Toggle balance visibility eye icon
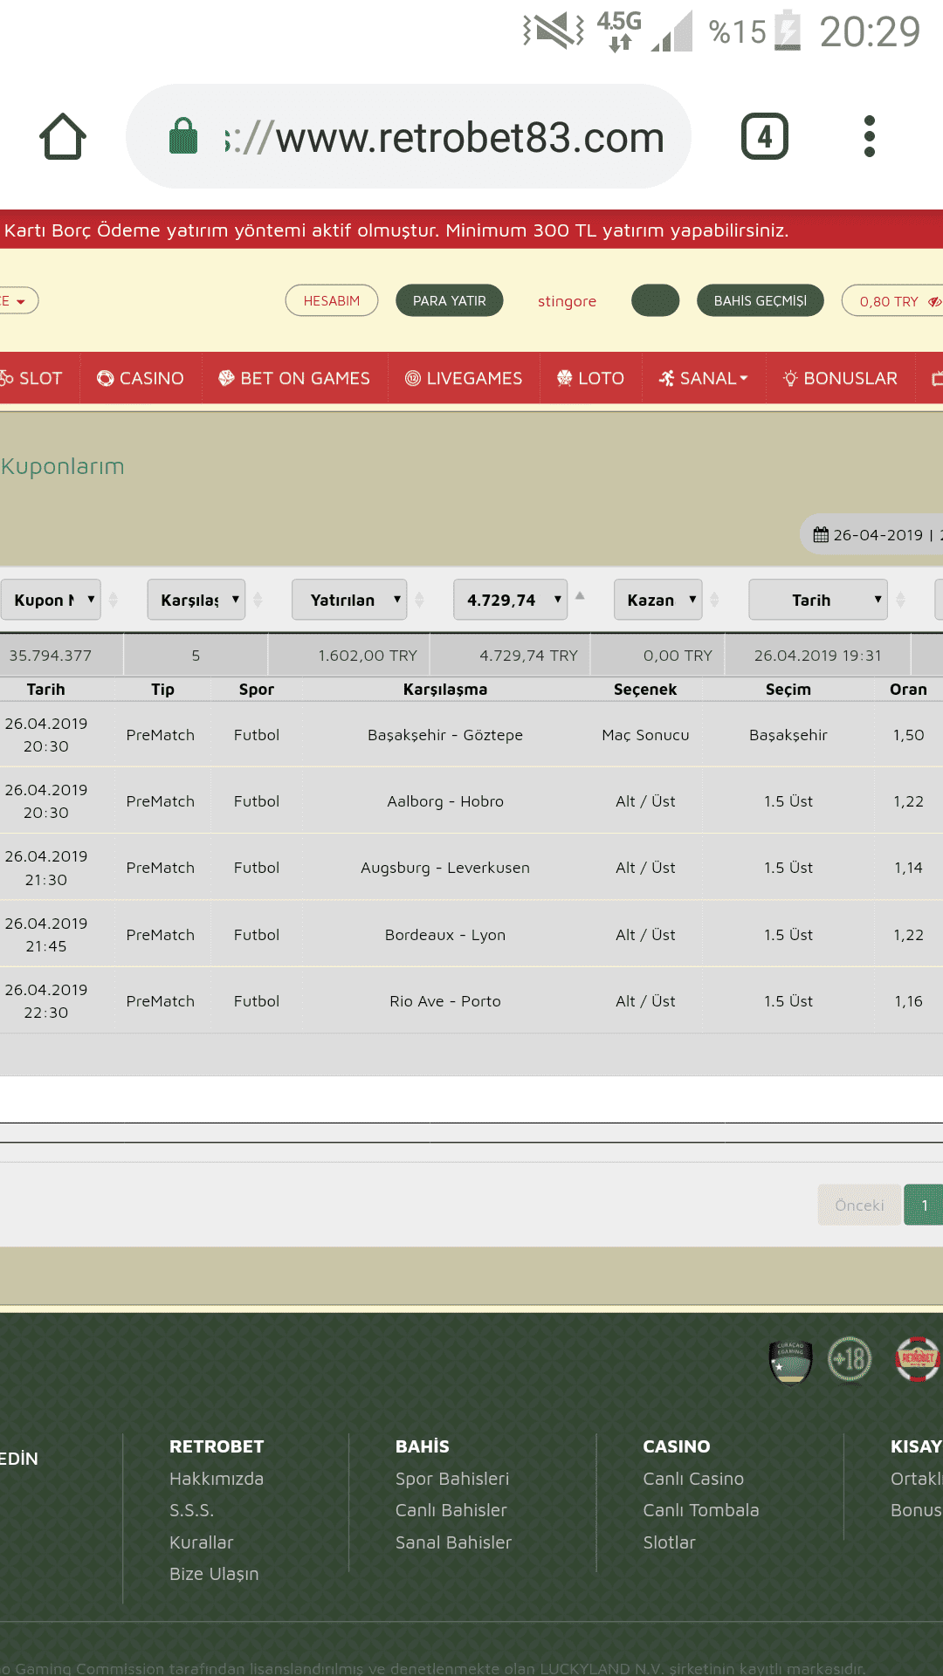This screenshot has height=1676, width=943. [x=934, y=301]
